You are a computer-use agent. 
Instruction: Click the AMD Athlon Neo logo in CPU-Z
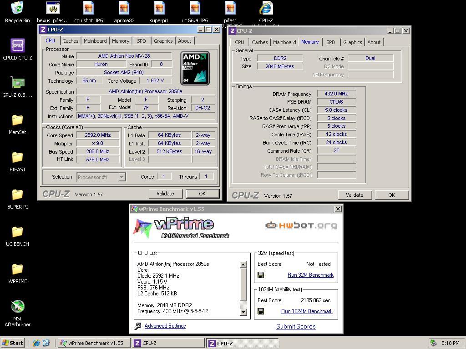click(x=195, y=68)
